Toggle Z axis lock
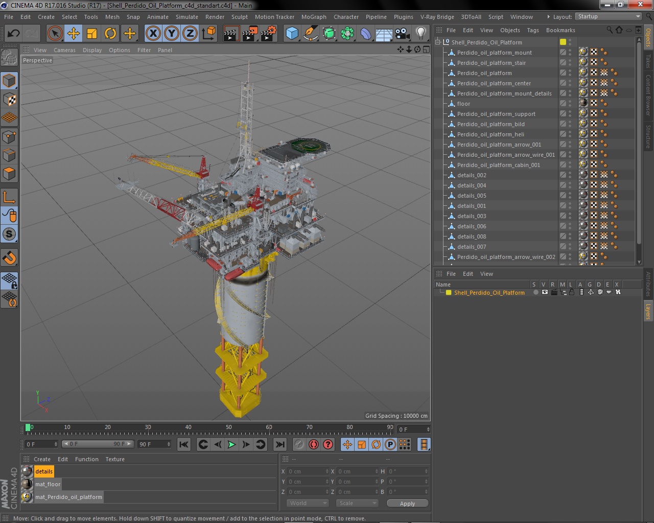Screen dimensions: 654x523 click(x=190, y=34)
